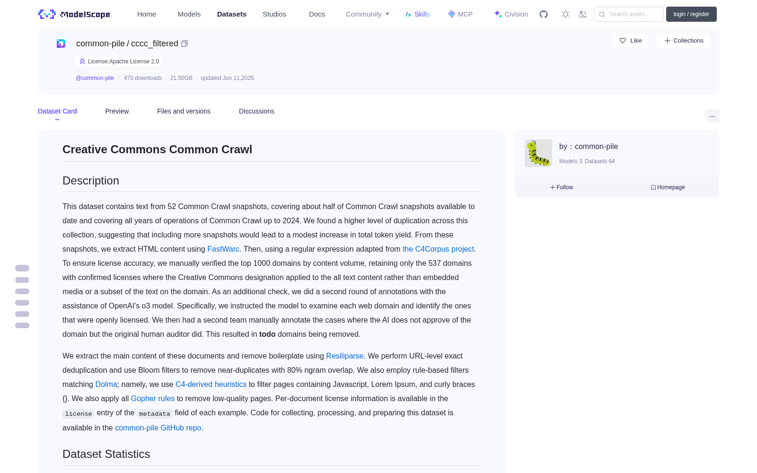Expand the Community dropdown
The width and height of the screenshot is (757, 473).
click(x=368, y=14)
